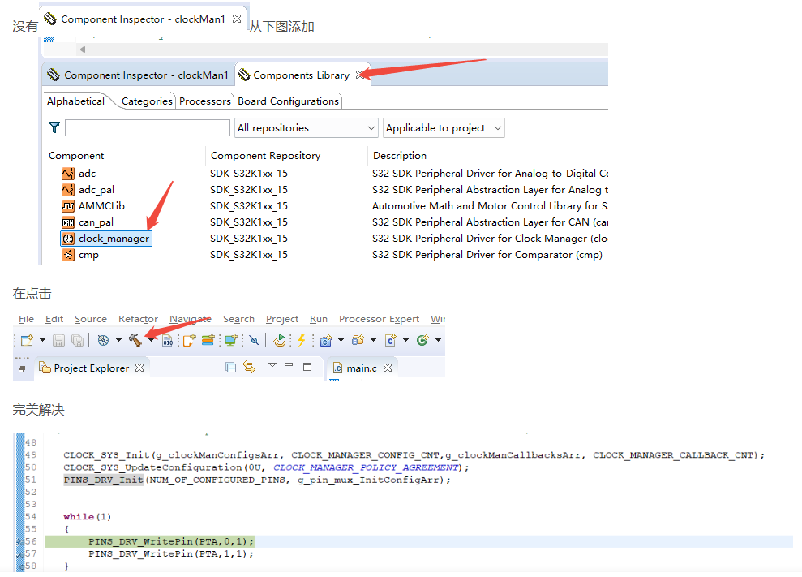Open dropdown next to green New class icon
802x577 pixels.
[x=439, y=340]
